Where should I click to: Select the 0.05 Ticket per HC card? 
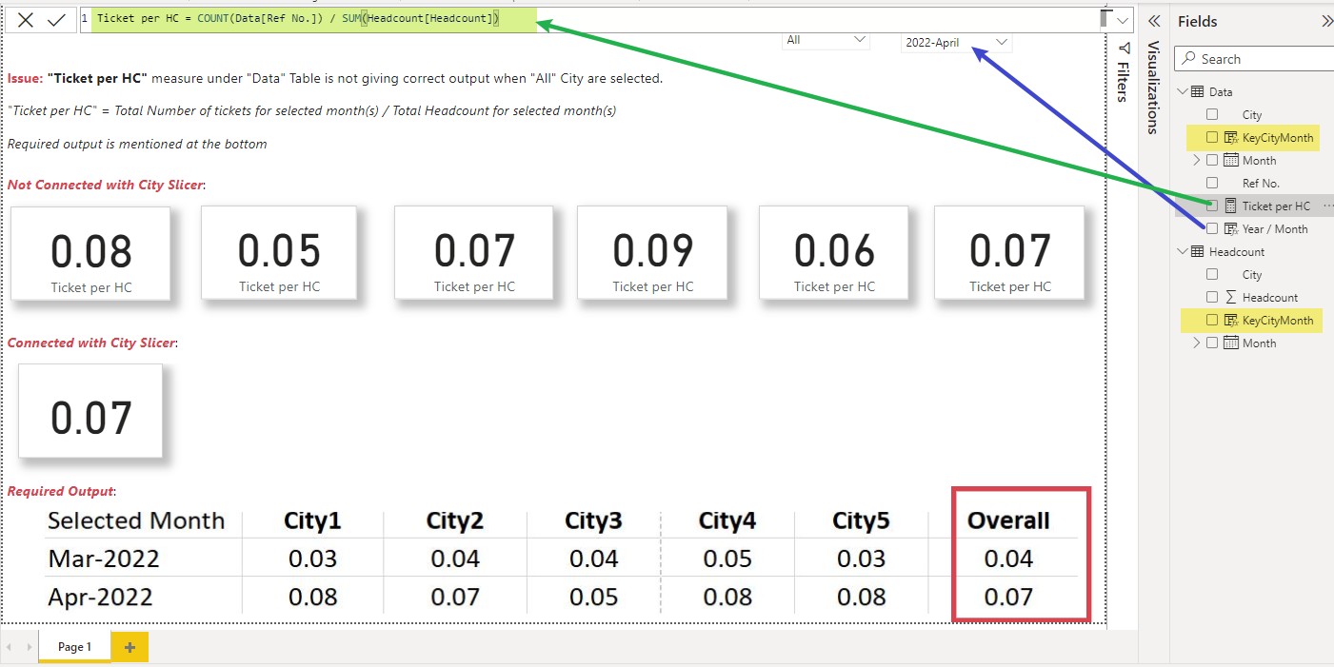pyautogui.click(x=279, y=253)
